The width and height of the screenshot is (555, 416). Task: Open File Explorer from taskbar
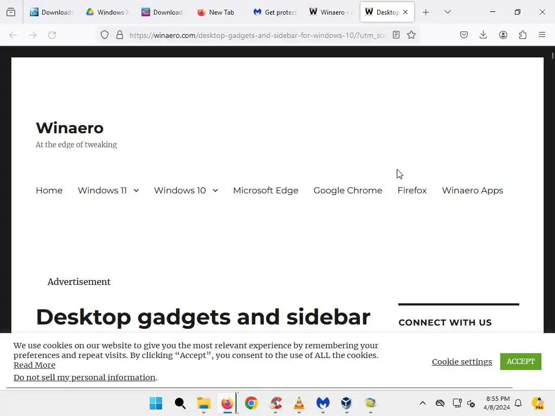coord(204,403)
